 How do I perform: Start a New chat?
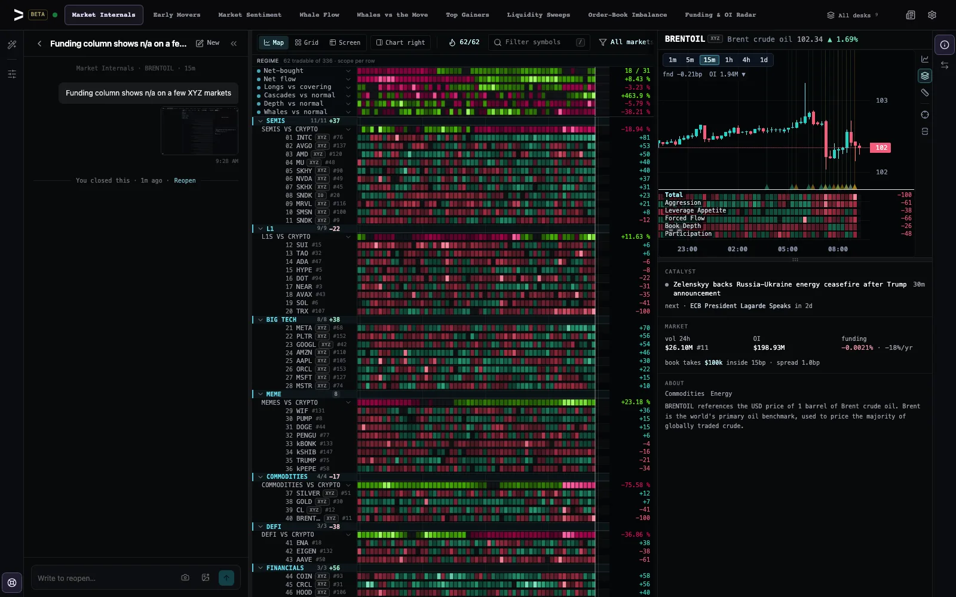pos(208,43)
